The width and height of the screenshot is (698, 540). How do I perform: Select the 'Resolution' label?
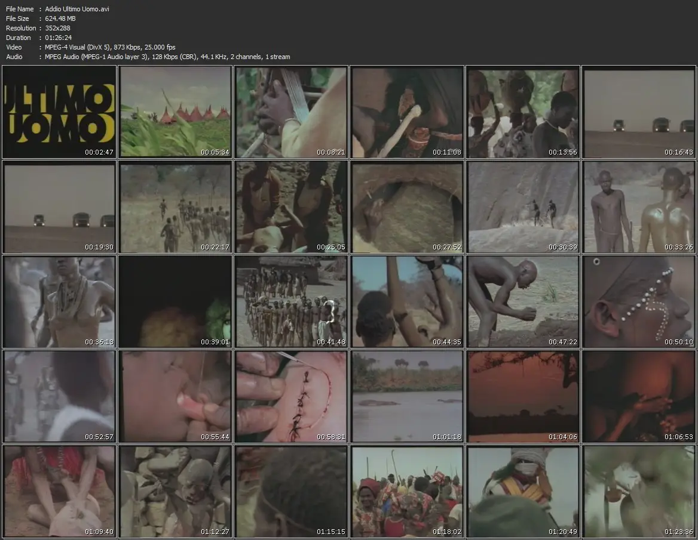tap(21, 28)
